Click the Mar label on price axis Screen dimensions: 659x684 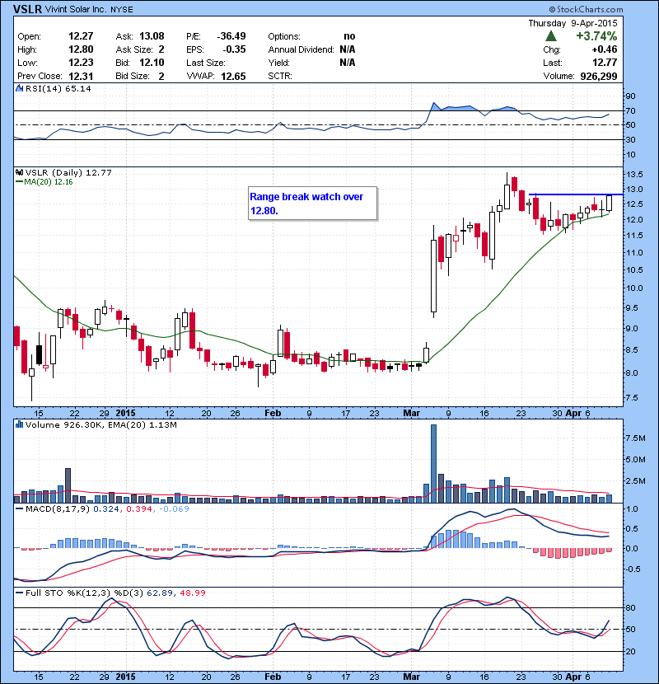tap(411, 413)
